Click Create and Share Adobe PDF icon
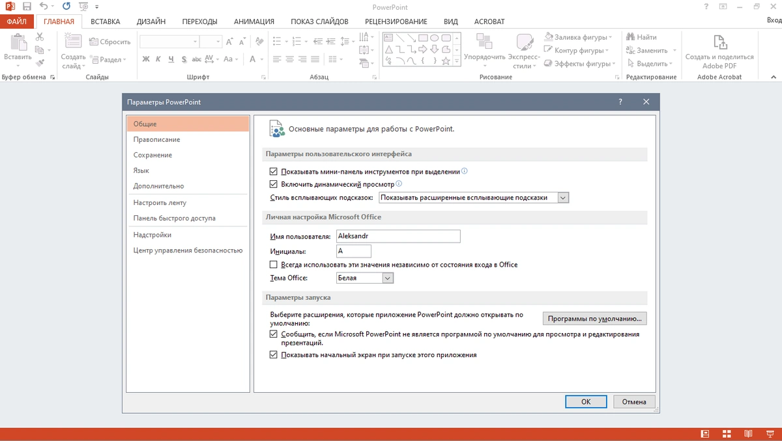Image resolution: width=782 pixels, height=441 pixels. (x=719, y=42)
